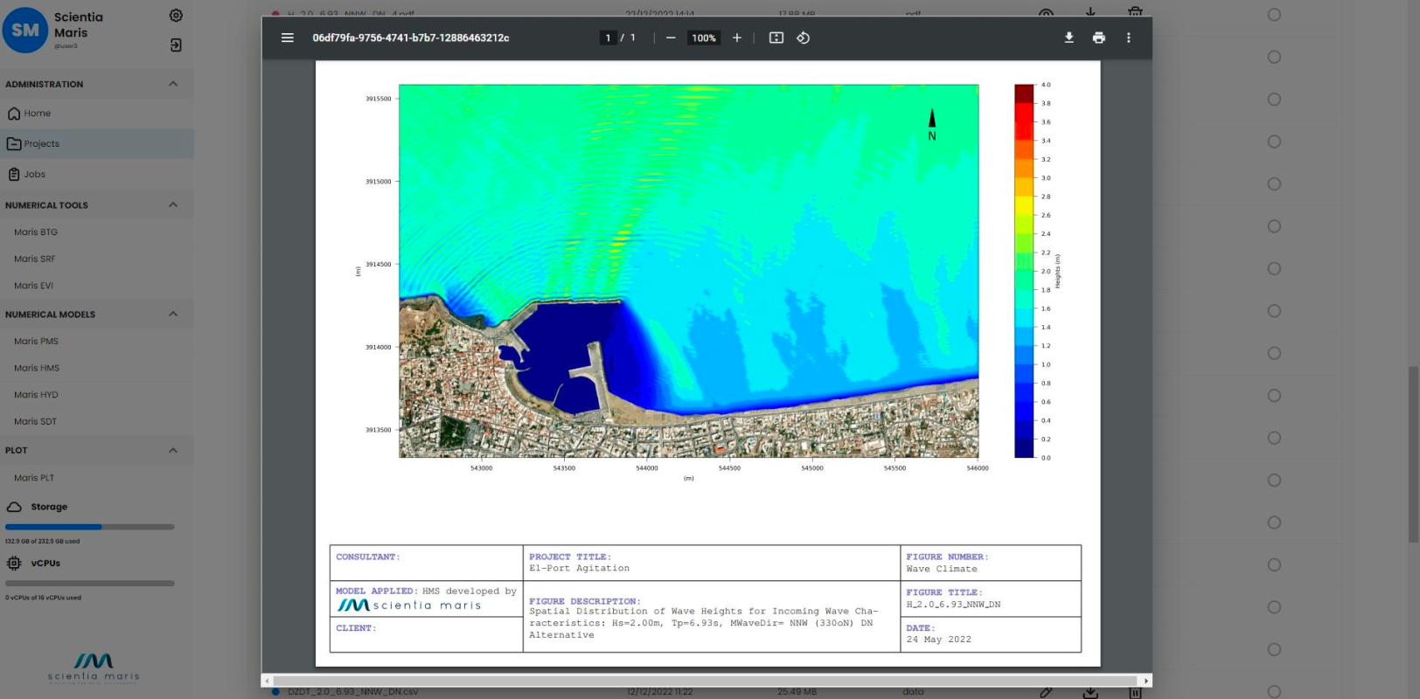Open the settings gear in sidebar
The image size is (1420, 699).
coord(176,16)
